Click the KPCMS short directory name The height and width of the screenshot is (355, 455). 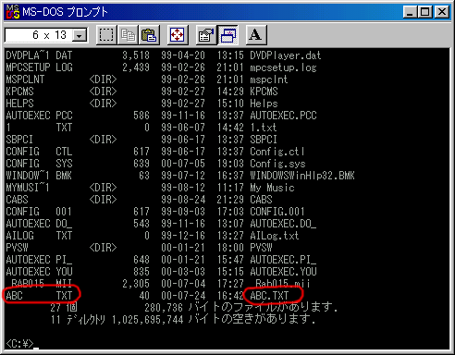click(19, 92)
